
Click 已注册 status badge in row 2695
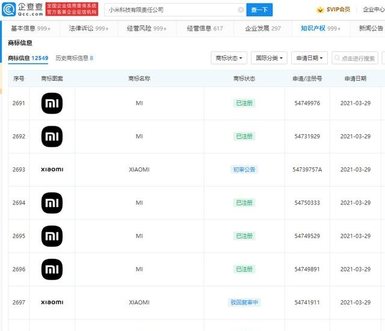tap(244, 236)
